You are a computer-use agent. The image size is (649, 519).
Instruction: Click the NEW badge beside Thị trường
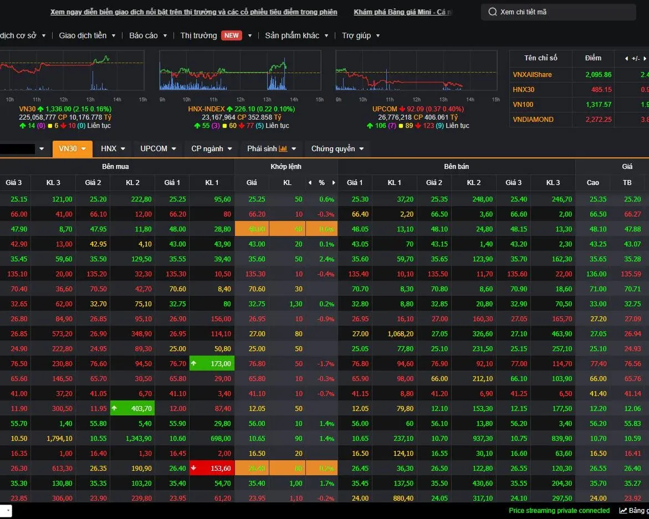(x=231, y=35)
